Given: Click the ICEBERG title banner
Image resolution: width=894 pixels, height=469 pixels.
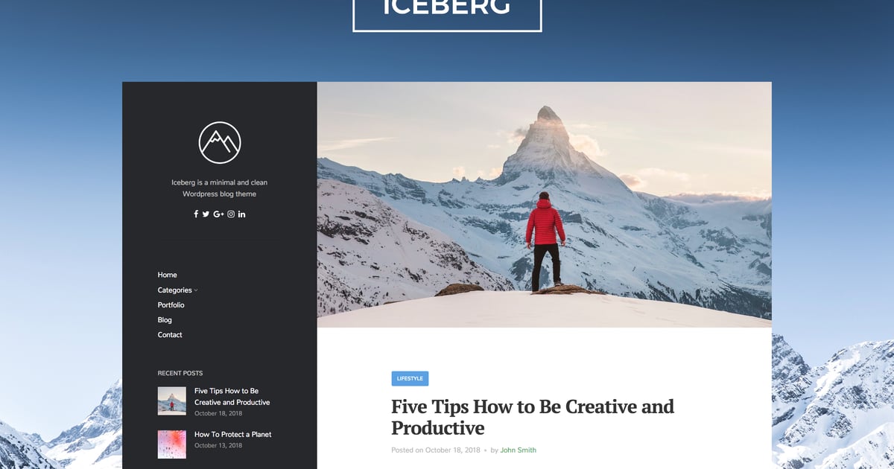Looking at the screenshot, I should point(447,12).
